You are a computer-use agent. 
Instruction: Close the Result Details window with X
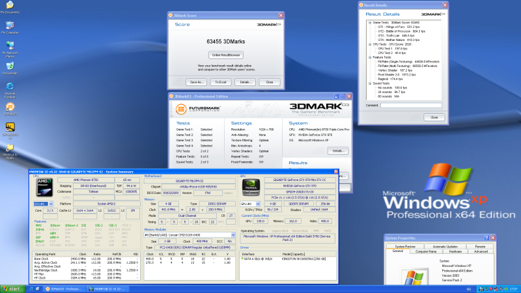tap(445, 5)
